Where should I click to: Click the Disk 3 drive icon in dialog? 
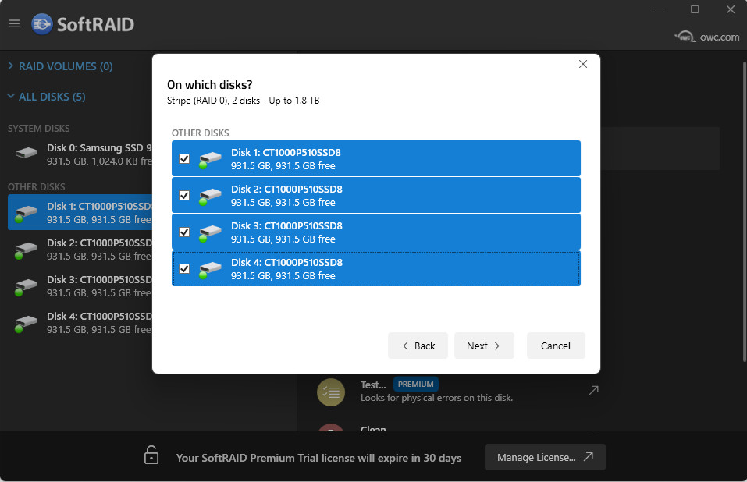point(210,232)
